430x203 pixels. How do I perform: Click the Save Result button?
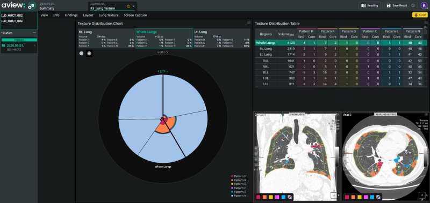click(397, 5)
